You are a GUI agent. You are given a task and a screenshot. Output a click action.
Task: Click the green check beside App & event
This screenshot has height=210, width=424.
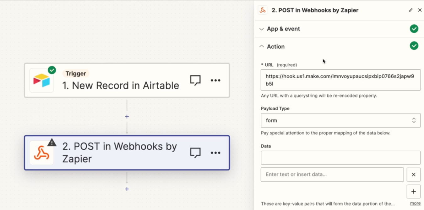(414, 29)
